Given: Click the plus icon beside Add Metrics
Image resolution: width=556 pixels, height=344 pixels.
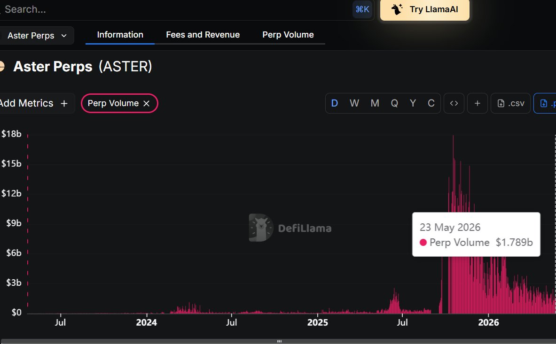Looking at the screenshot, I should click(64, 103).
